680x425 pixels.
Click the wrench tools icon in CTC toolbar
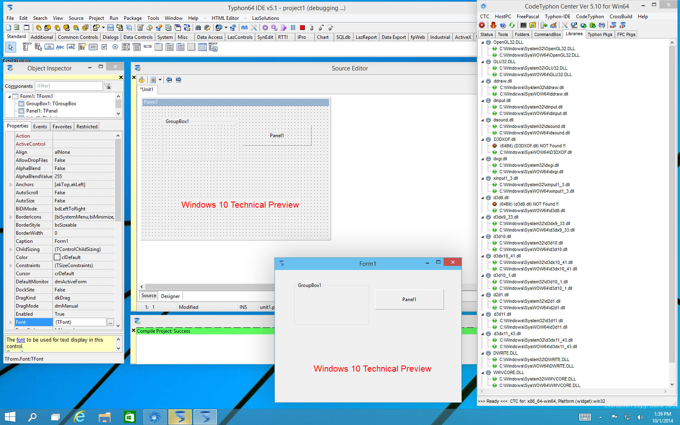click(565, 25)
